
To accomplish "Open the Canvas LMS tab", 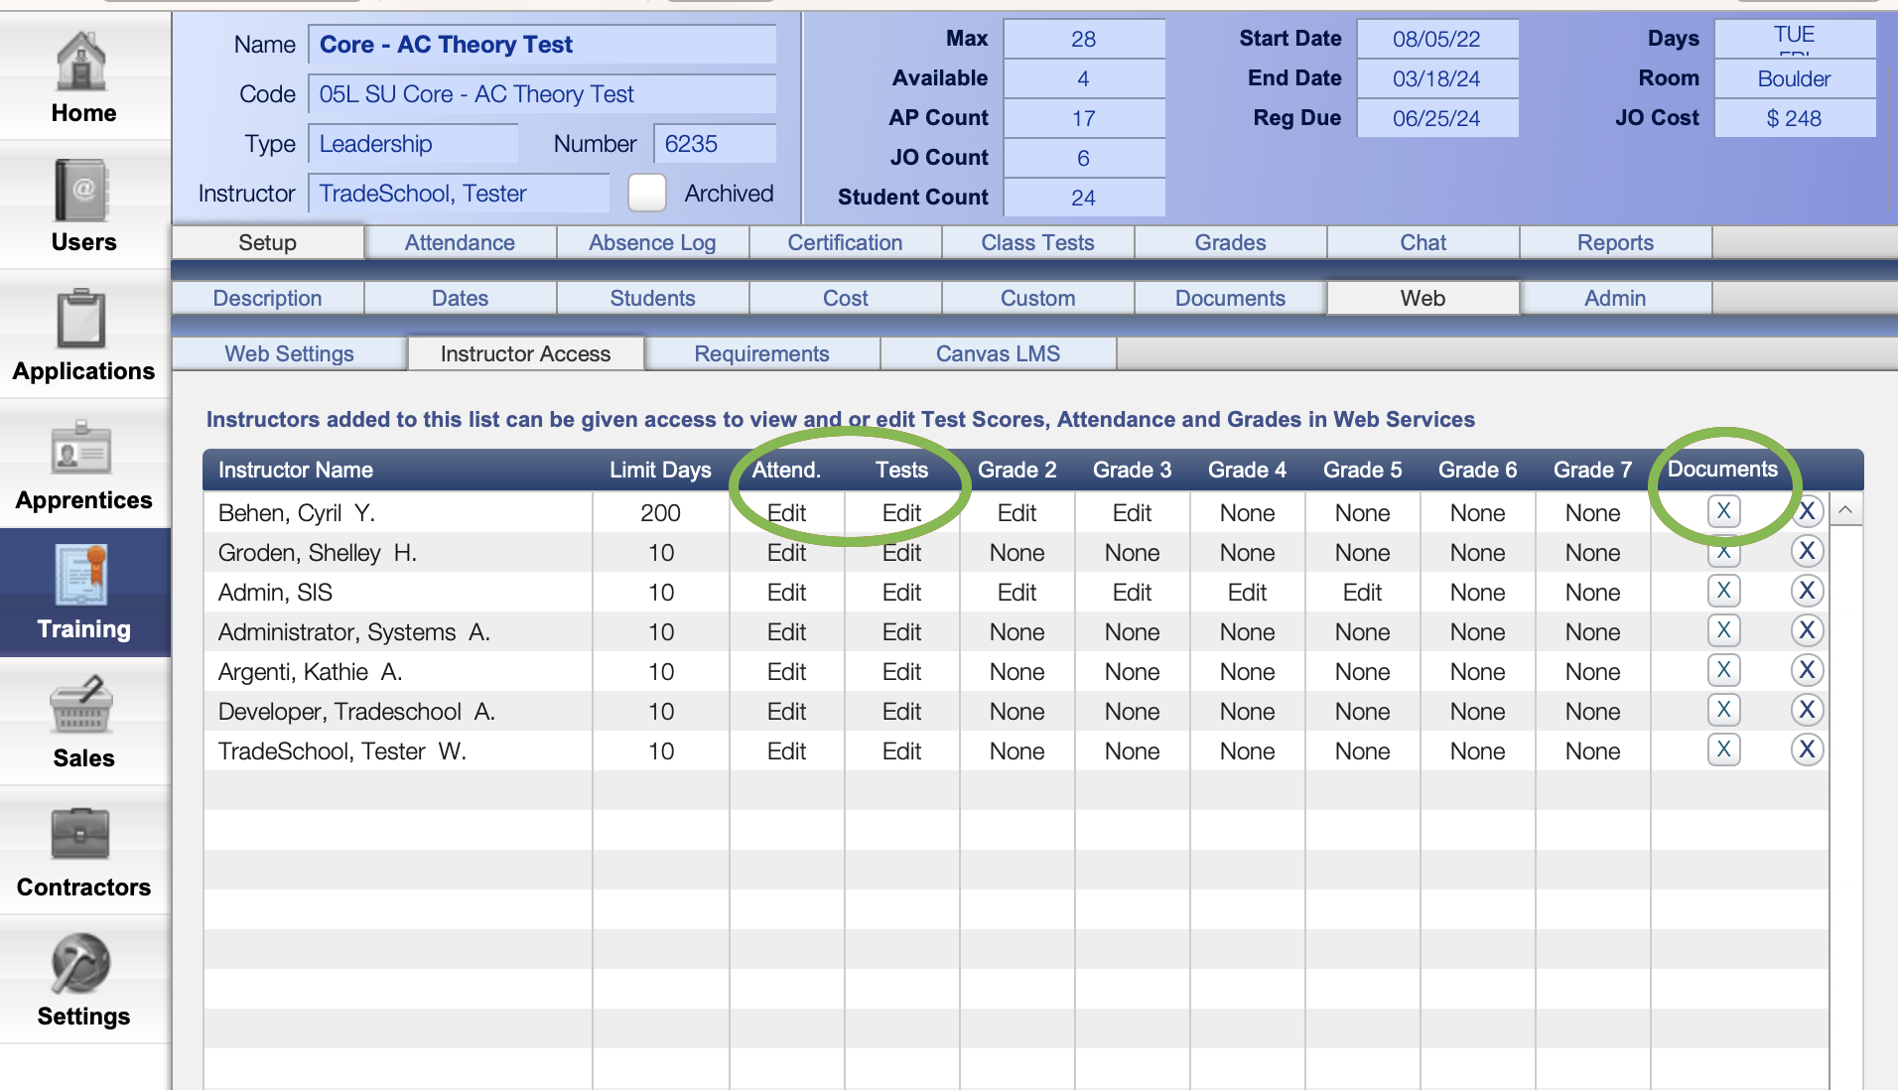I will pos(998,352).
